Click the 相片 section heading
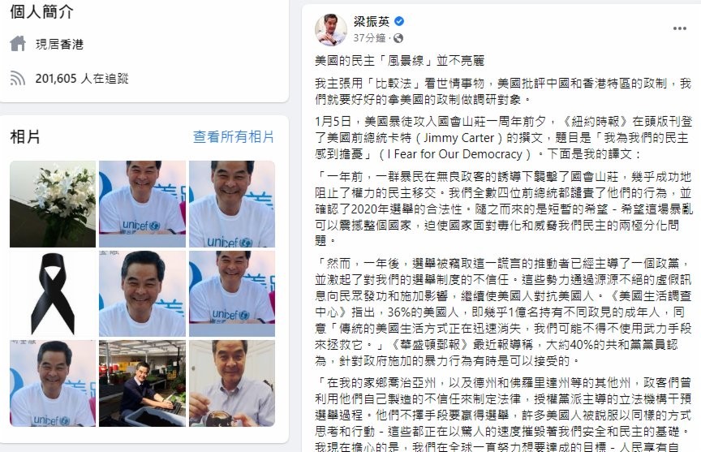 [25, 137]
